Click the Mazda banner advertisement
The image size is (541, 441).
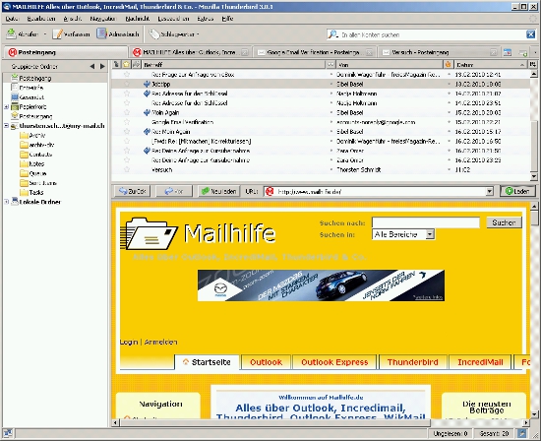click(321, 285)
